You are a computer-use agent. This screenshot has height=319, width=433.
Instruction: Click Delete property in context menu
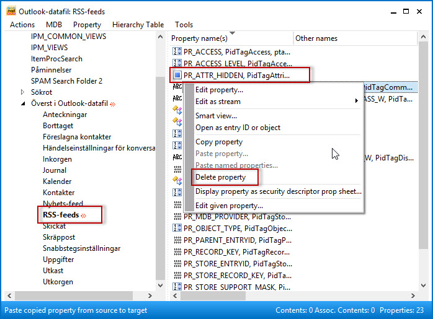(x=221, y=177)
